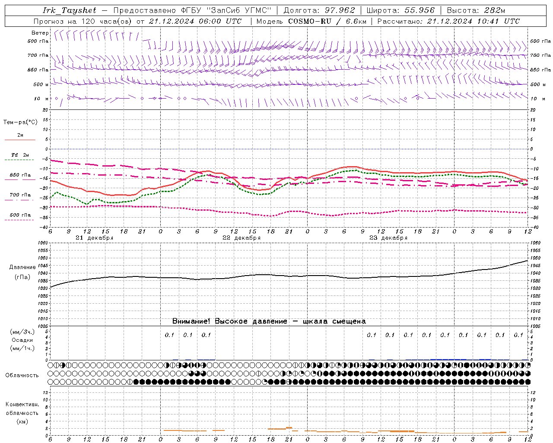Click the dashed line sample under Td 2м
The width and height of the screenshot is (553, 443).
pos(19,160)
